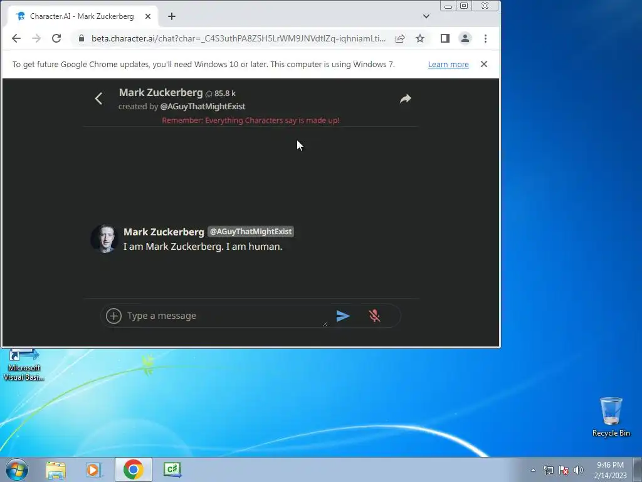The image size is (642, 482).
Task: Go back using the chat back chevron
Action: coord(98,99)
